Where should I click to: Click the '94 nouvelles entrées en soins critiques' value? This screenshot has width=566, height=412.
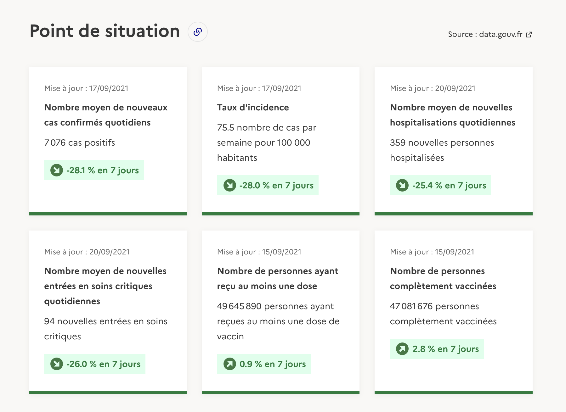[106, 329]
